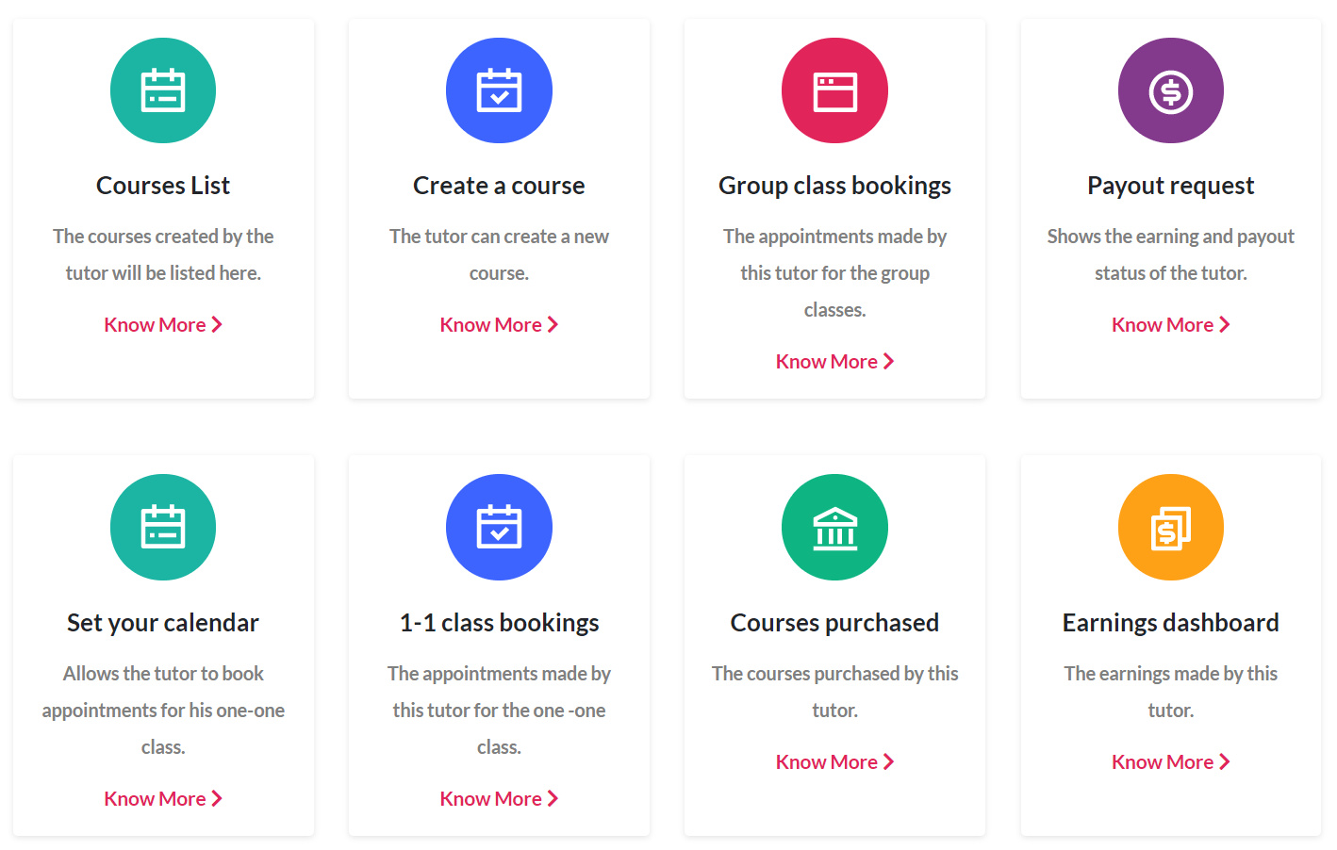Click the description under Group class bookings
The image size is (1337, 850).
pos(834,273)
